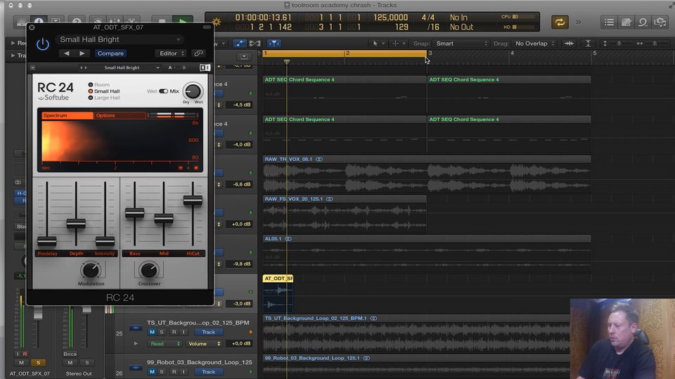The height and width of the screenshot is (379, 675).
Task: Click the Bnce button on Stereo Out
Action: coord(70,354)
